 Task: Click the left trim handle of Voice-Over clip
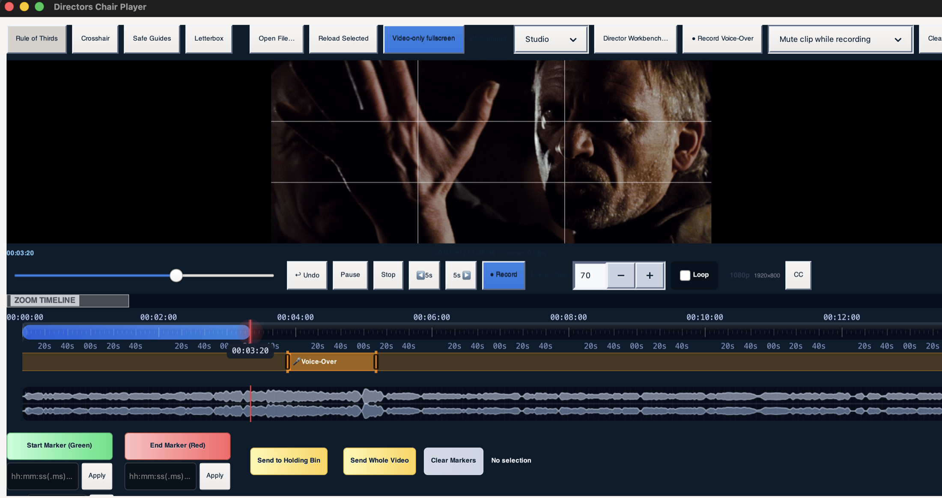click(x=288, y=362)
